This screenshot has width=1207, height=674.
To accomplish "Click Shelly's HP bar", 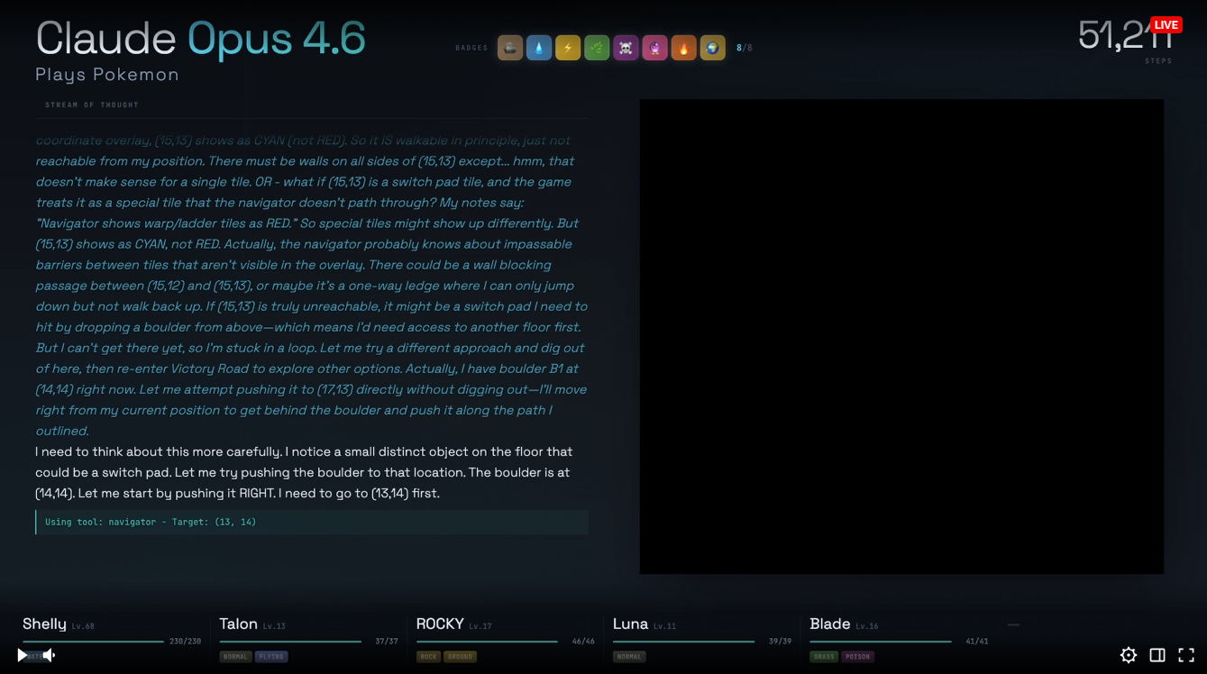I will click(93, 642).
